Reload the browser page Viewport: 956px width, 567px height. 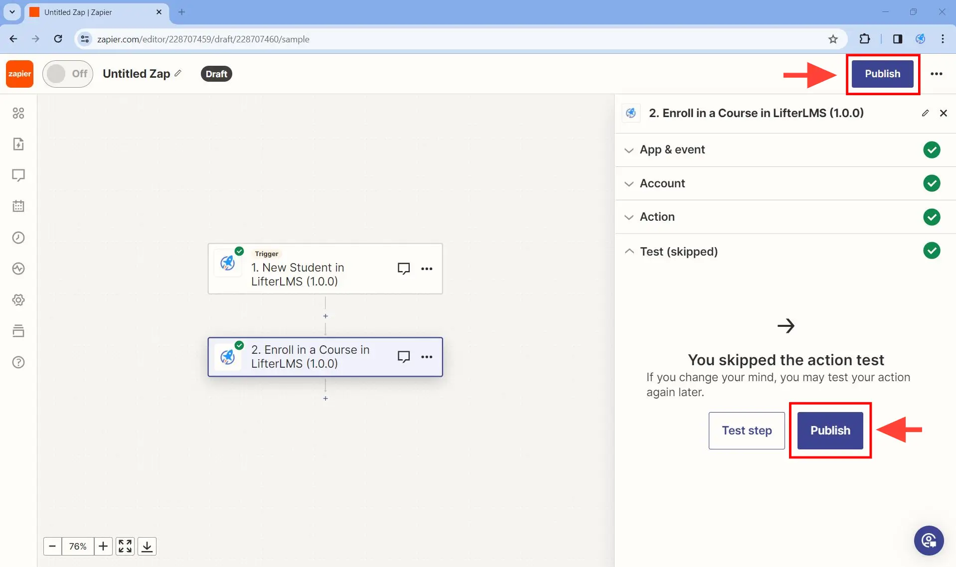click(58, 39)
